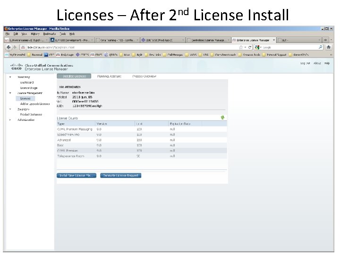Open the Tools menu

[x=63, y=34]
